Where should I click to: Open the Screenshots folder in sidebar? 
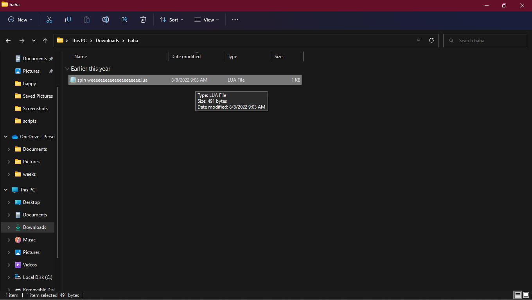[x=35, y=109]
